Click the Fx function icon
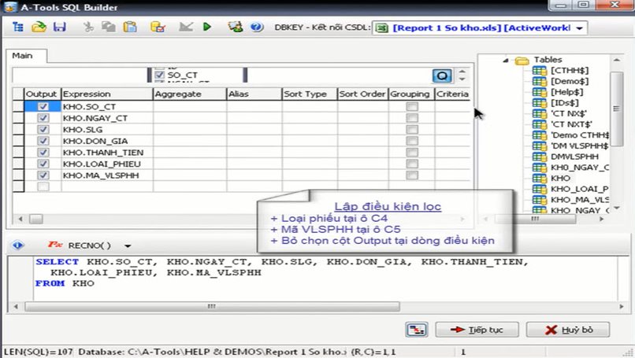The width and height of the screenshot is (635, 358). pyautogui.click(x=55, y=245)
